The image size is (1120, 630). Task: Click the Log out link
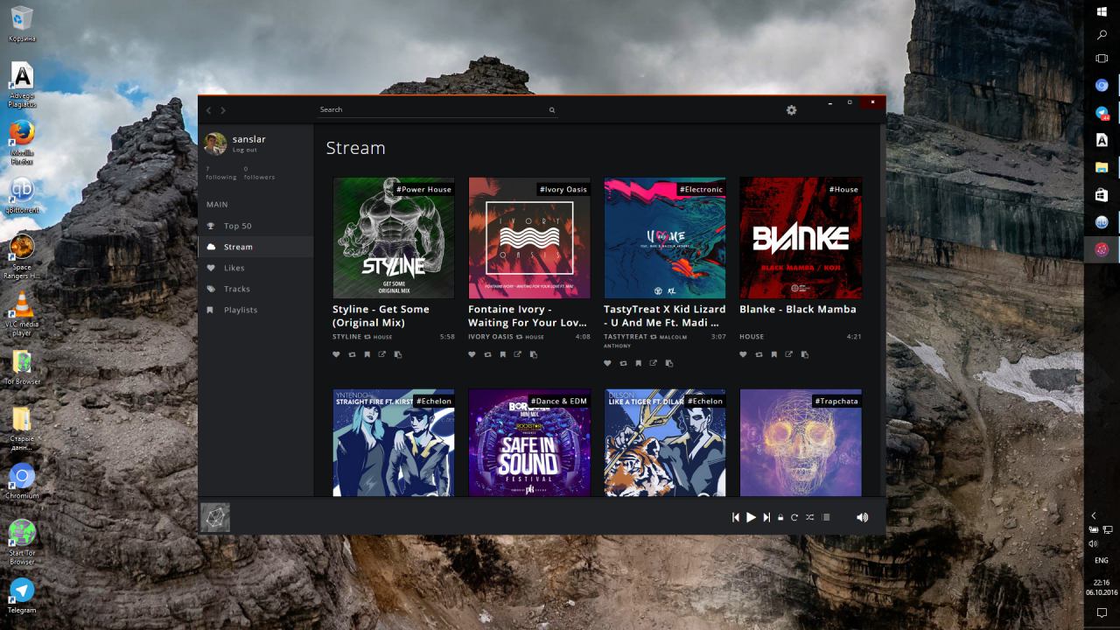pos(245,150)
